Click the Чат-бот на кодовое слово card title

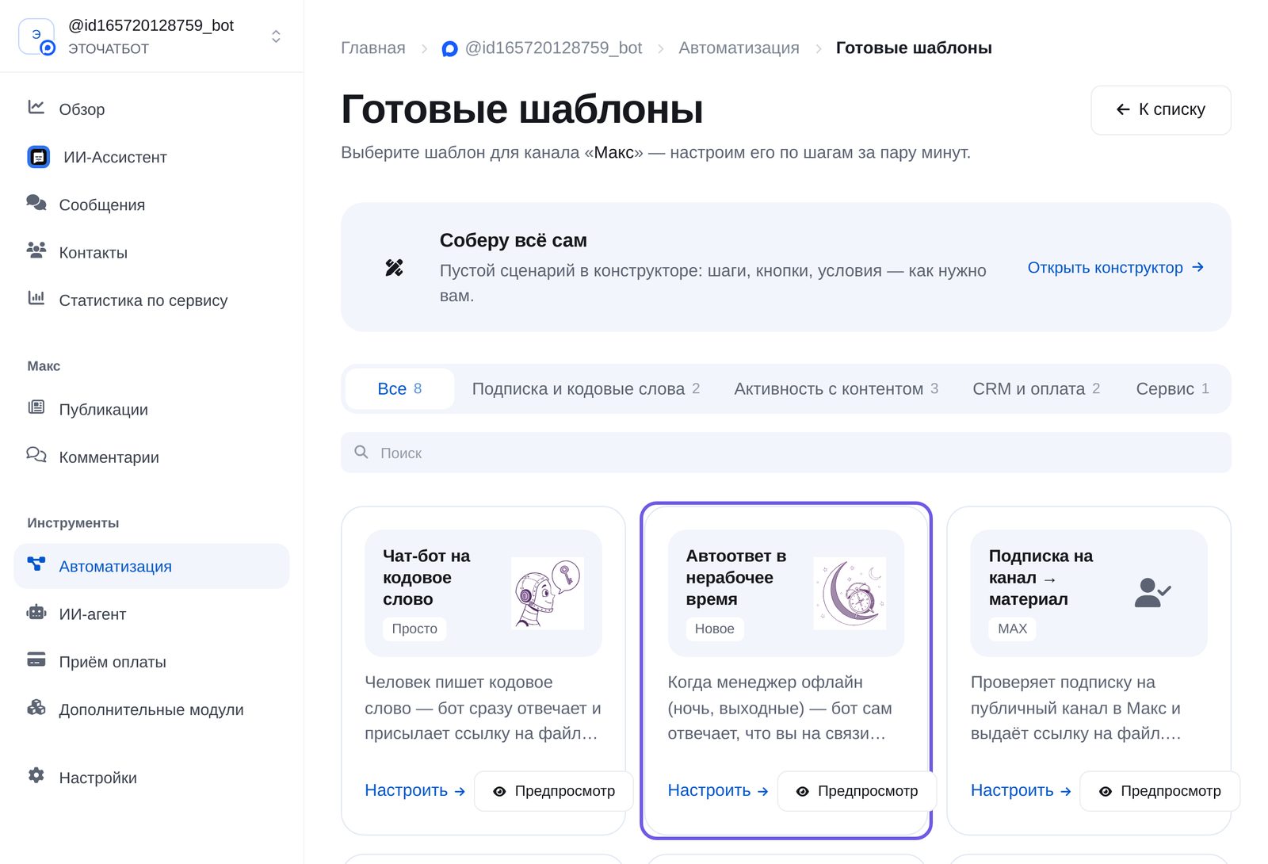click(x=426, y=577)
